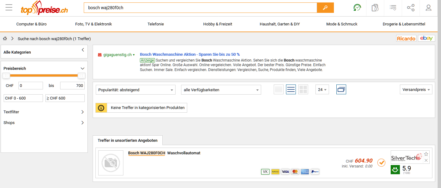Open the product comparison icon
This screenshot has width=441, height=188.
coord(375,8)
